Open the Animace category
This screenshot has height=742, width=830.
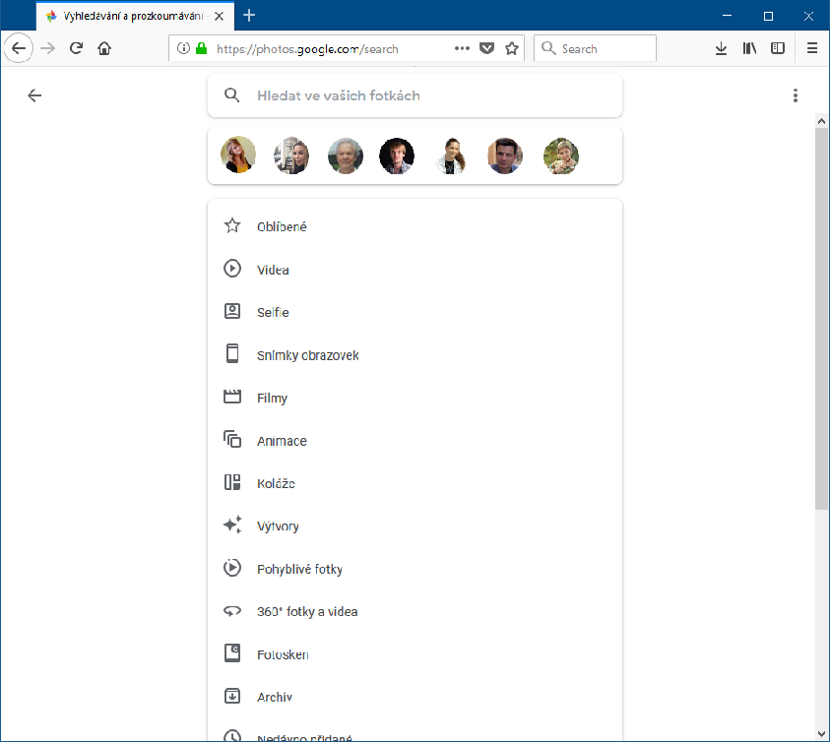pos(282,441)
